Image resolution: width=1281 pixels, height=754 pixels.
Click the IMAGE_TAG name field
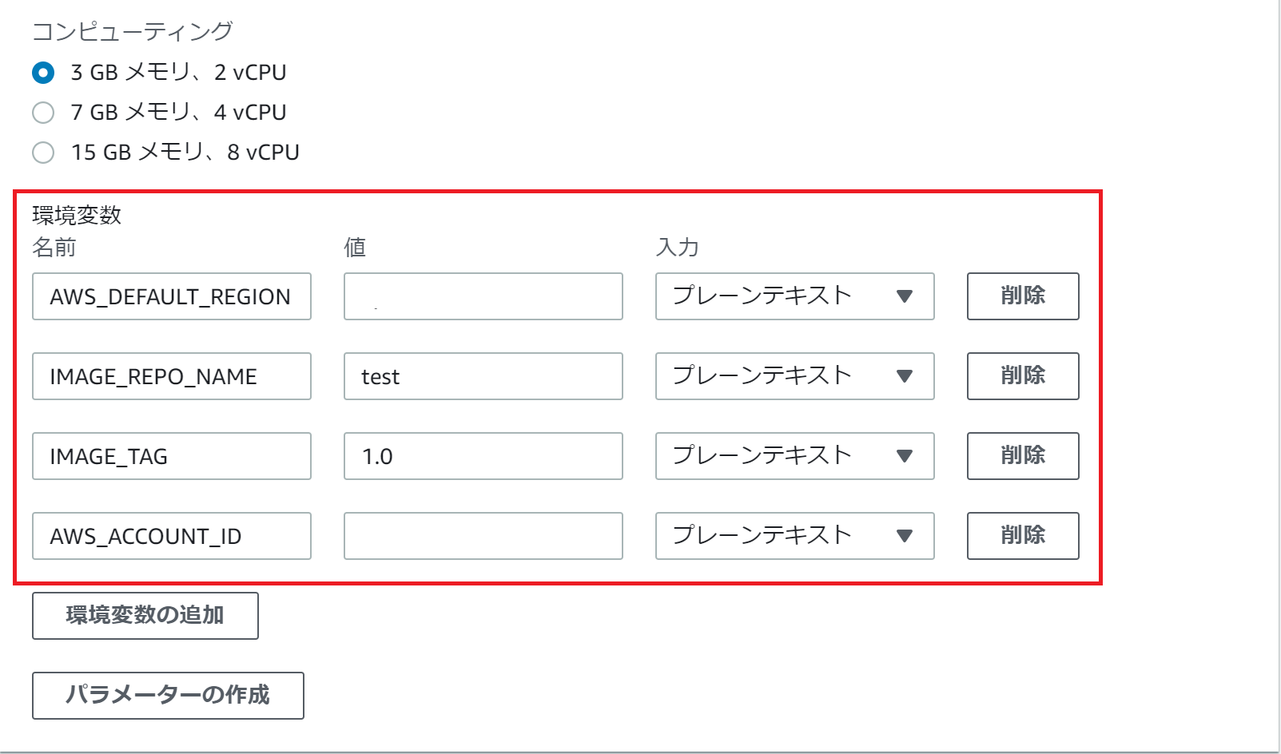pos(171,456)
